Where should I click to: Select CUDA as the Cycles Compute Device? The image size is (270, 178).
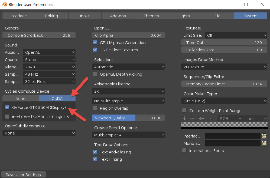coord(57,98)
